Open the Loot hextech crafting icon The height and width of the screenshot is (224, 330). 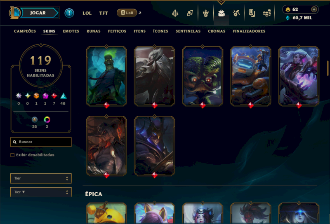point(236,13)
